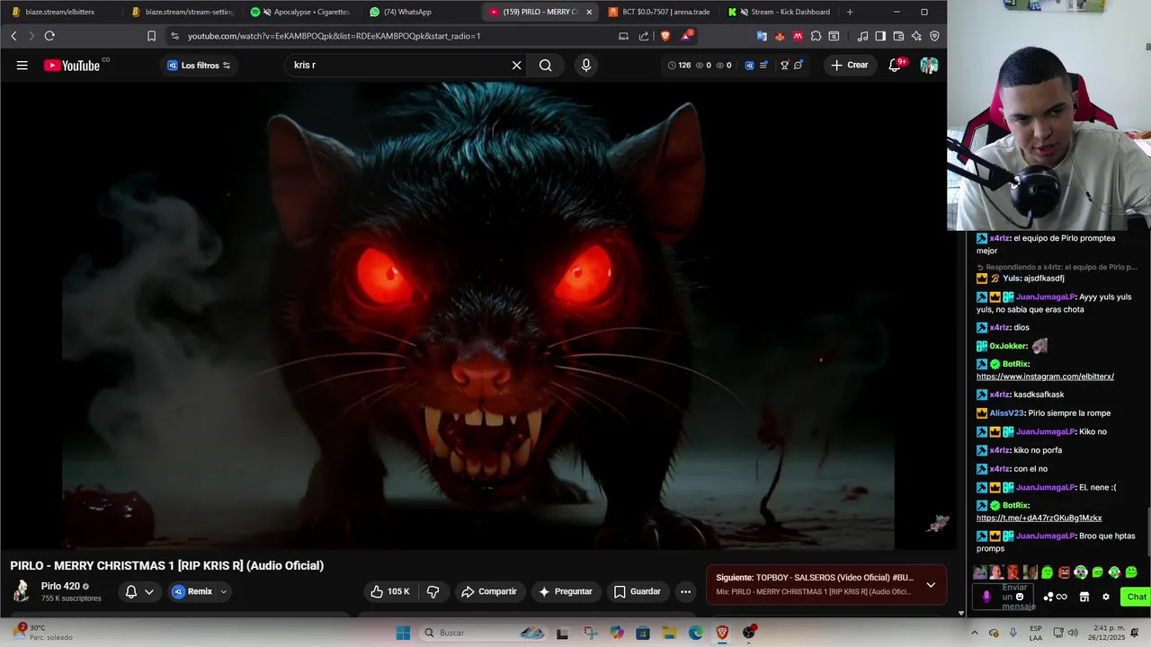The height and width of the screenshot is (647, 1151).
Task: Open Brave wallet icon in toolbar
Action: (898, 36)
